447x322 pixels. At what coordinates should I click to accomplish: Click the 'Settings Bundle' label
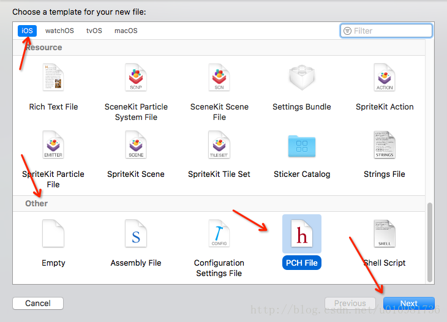click(x=302, y=107)
